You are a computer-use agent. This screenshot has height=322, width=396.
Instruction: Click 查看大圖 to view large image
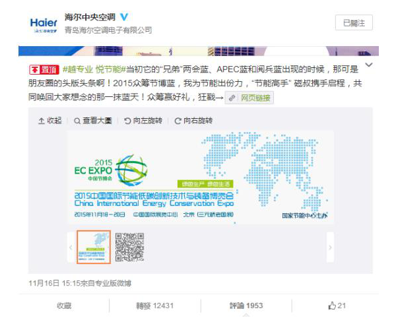tap(93, 121)
